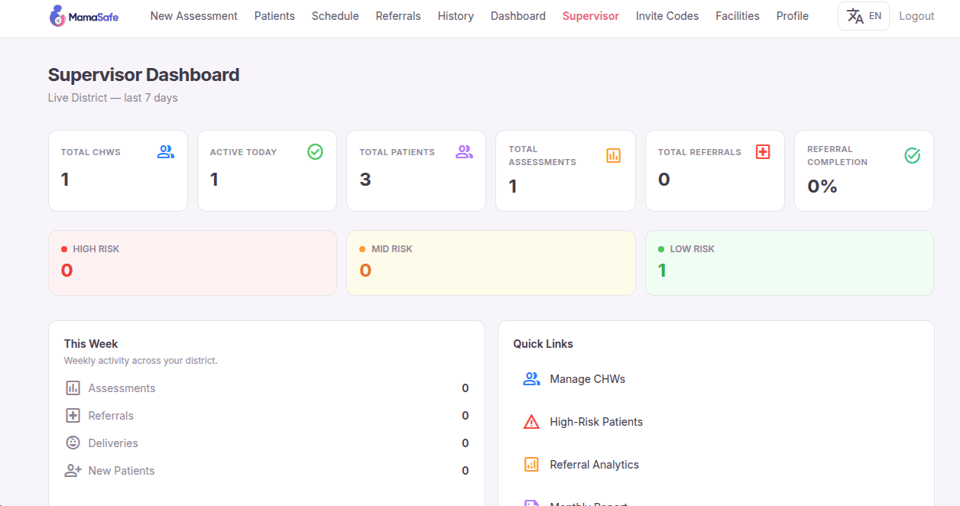Click the "Live District — last 7 days" subtitle
960x506 pixels.
pos(113,98)
